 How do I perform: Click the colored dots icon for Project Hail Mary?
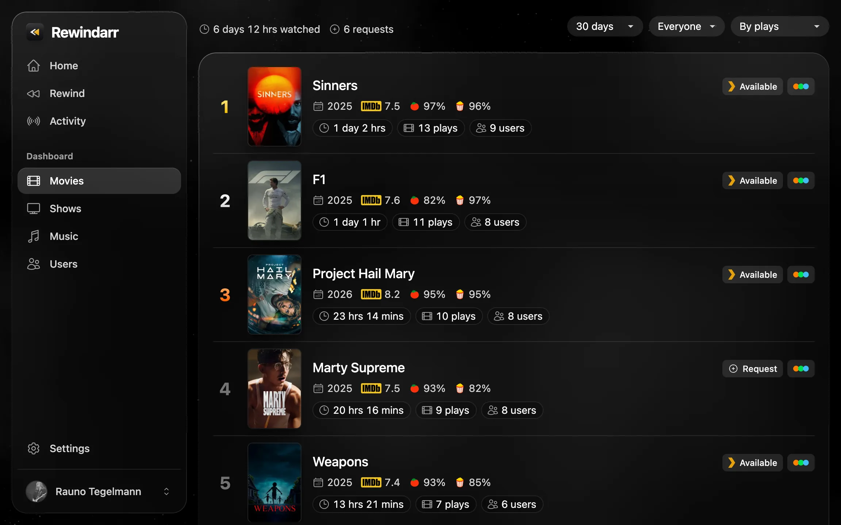pos(801,275)
